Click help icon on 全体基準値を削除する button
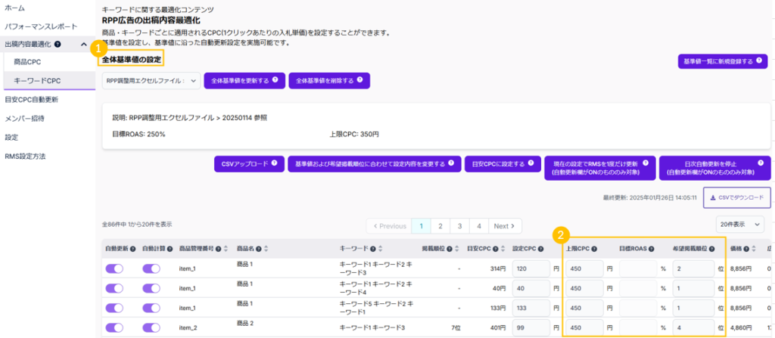 [x=360, y=80]
